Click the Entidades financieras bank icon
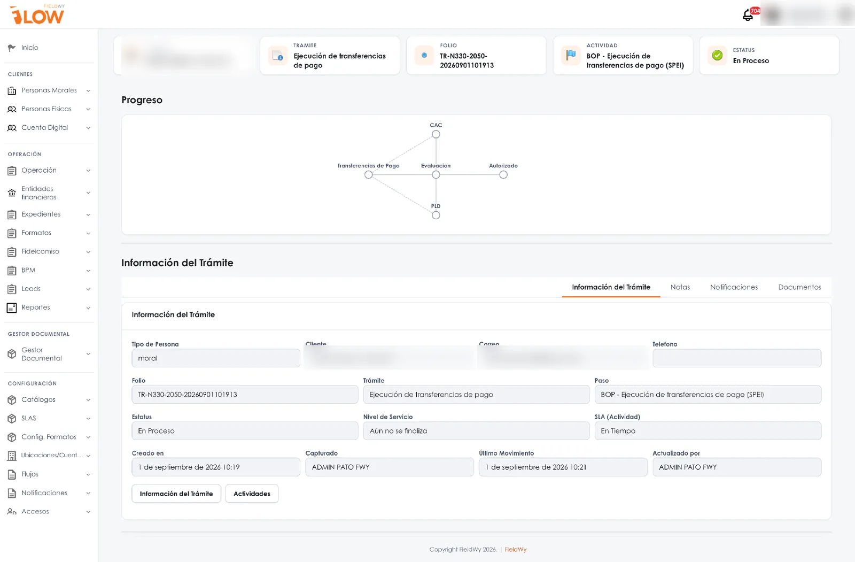 click(x=12, y=193)
